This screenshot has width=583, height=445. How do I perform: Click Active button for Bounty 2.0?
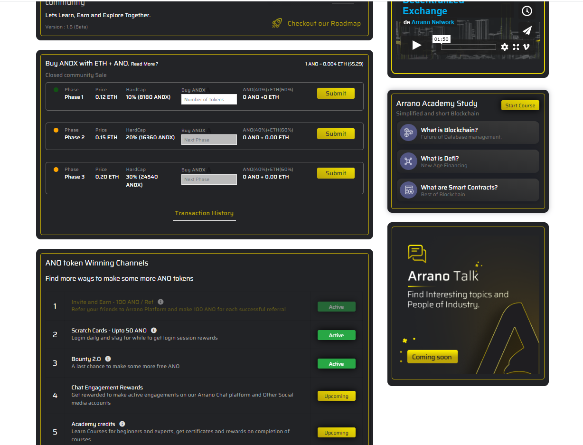coord(336,364)
